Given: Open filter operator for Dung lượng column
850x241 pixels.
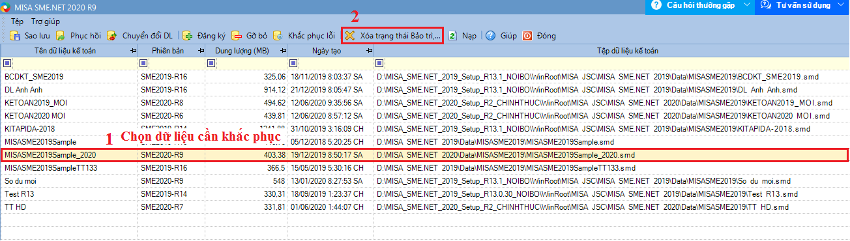Looking at the screenshot, I should tap(211, 63).
